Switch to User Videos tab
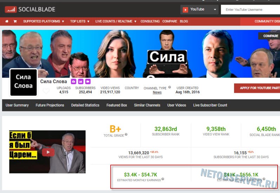Screen dimensions: 280x193 pyautogui.click(x=176, y=105)
